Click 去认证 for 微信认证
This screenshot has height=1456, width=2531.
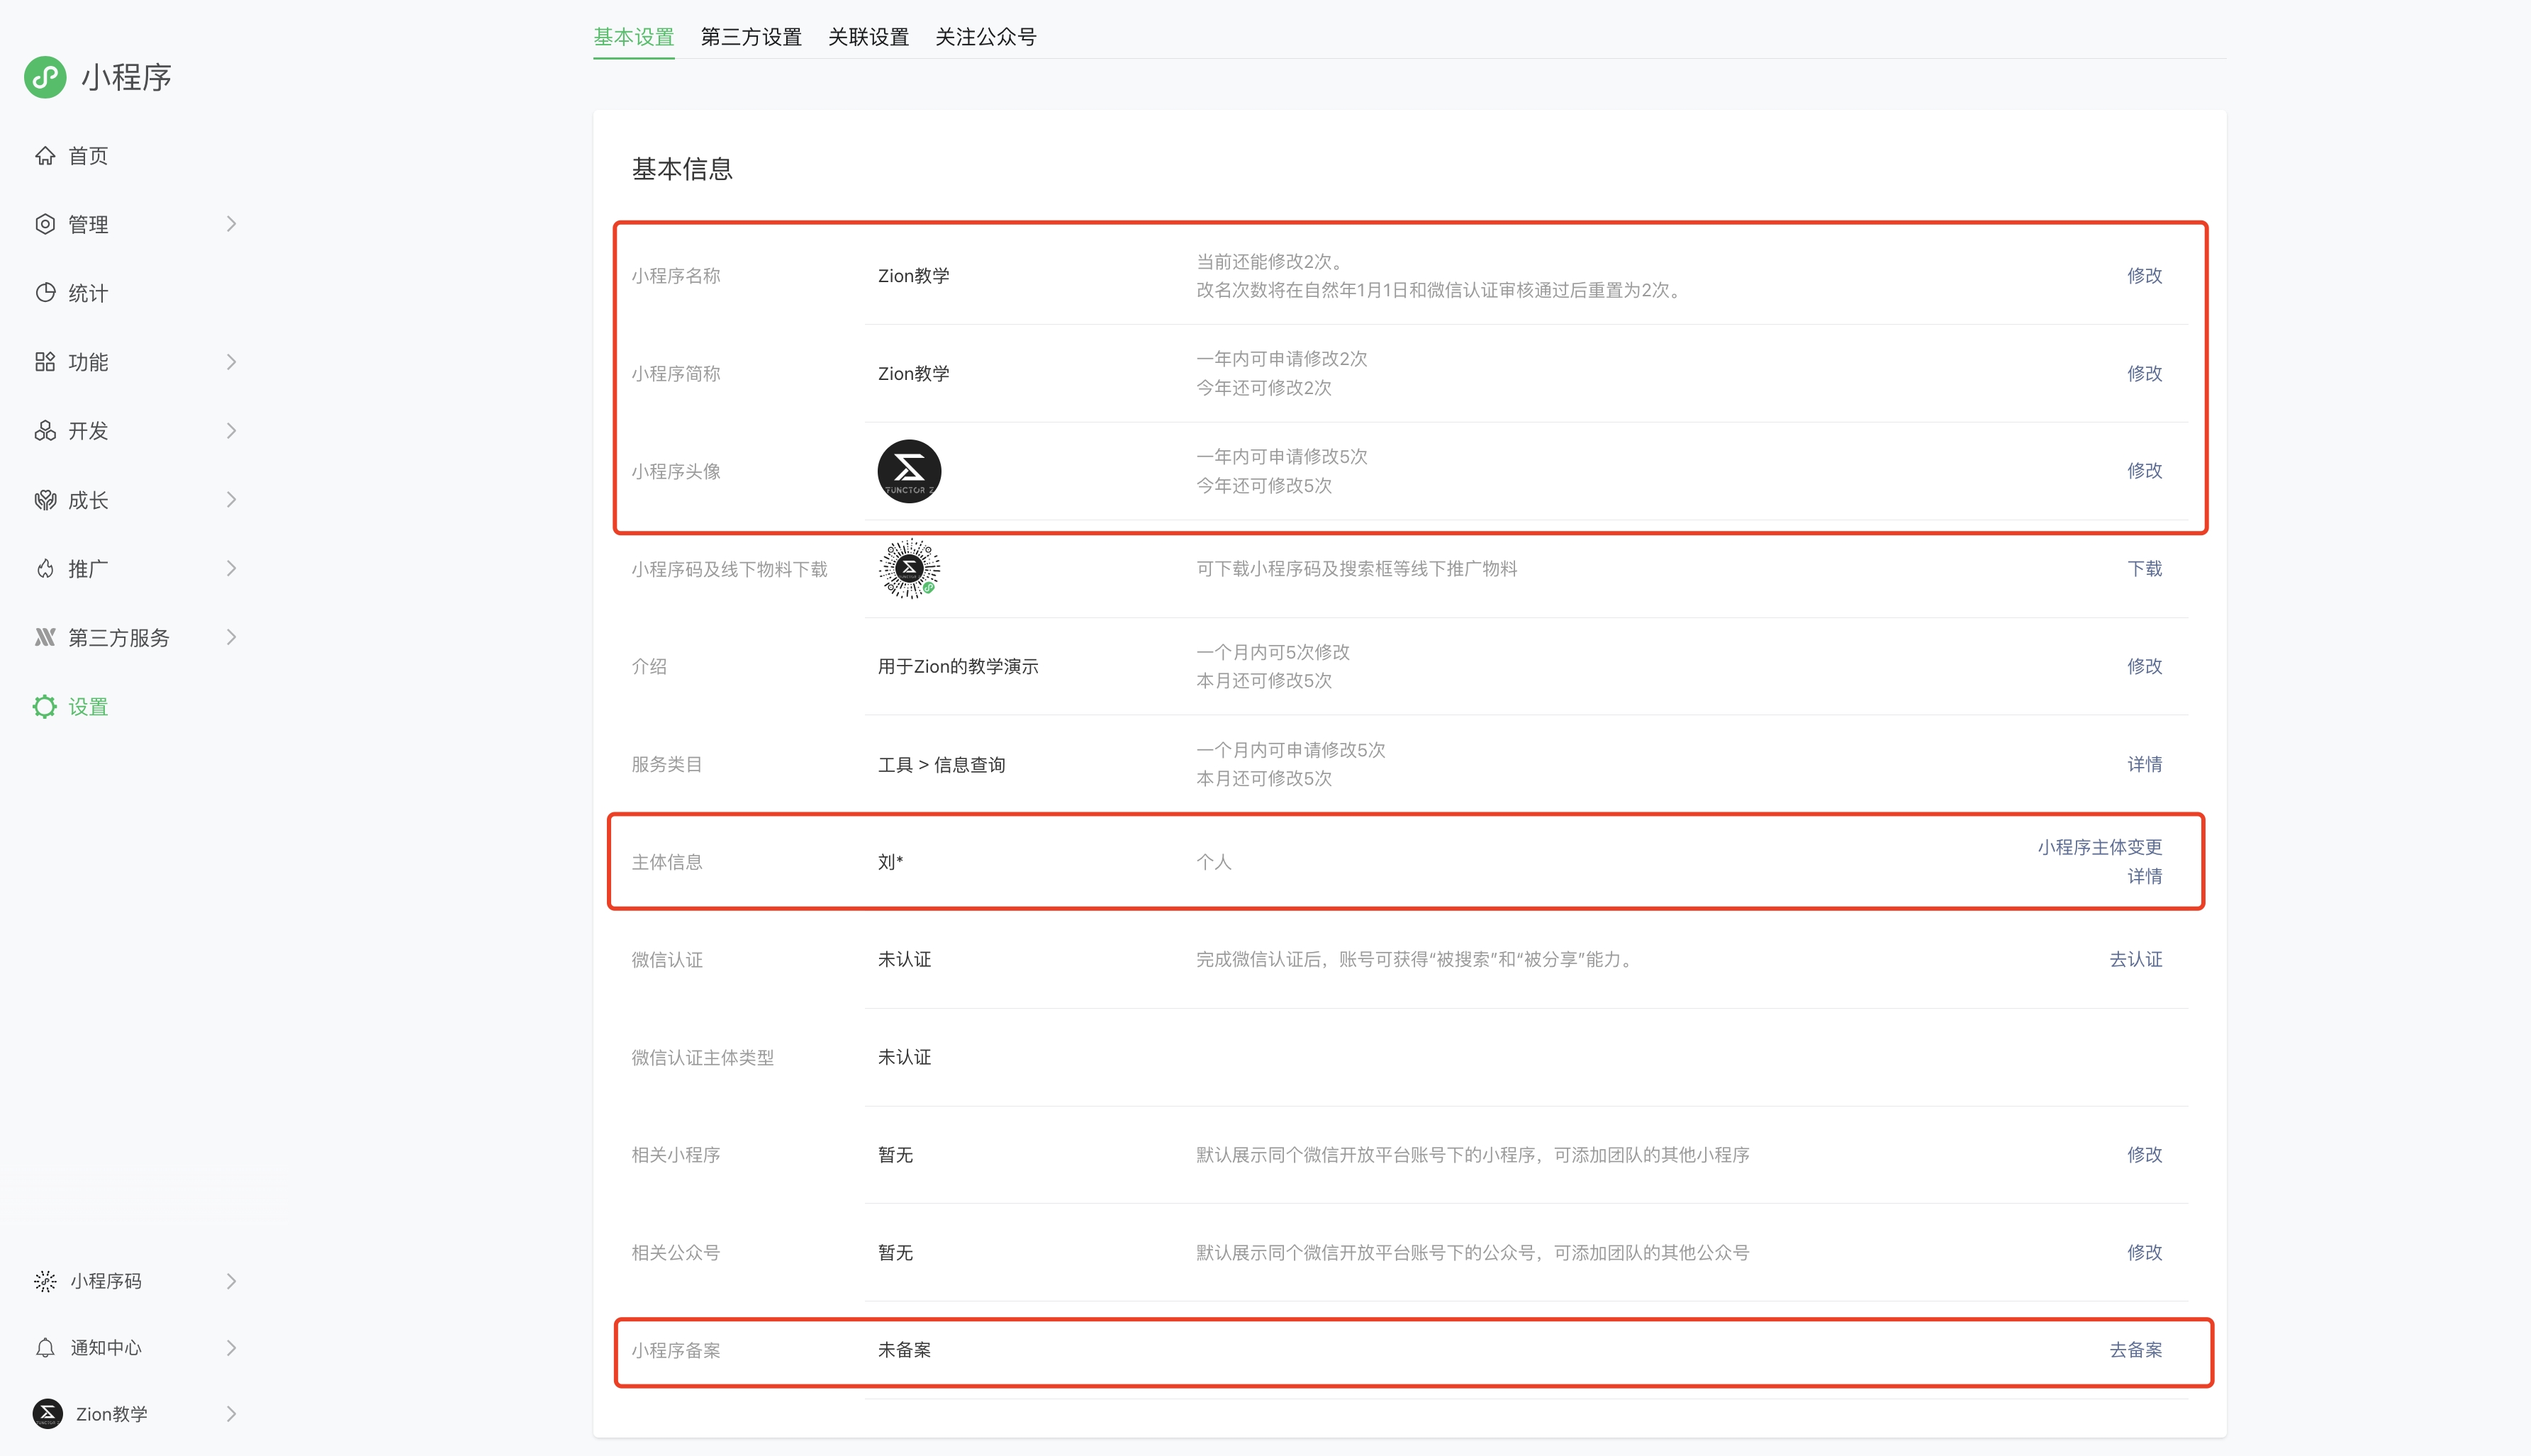[2135, 959]
